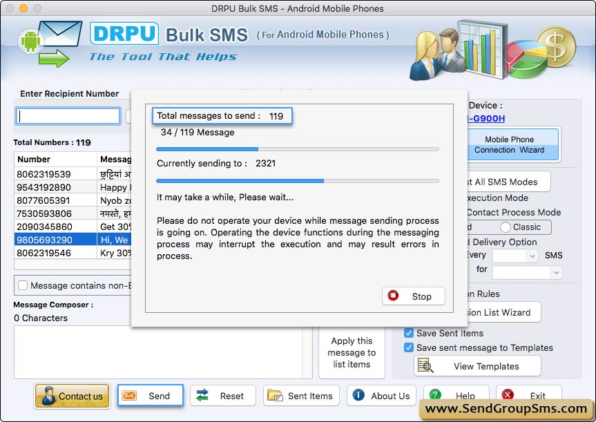Click the red Stop icon in the progress dialog
Viewport: 596px width, 422px height.
[393, 296]
